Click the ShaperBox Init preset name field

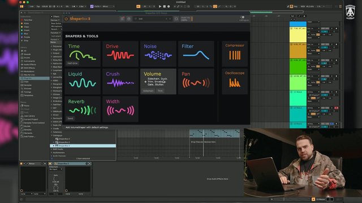click(x=152, y=19)
